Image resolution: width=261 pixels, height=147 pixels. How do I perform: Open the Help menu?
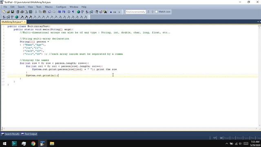84,7
